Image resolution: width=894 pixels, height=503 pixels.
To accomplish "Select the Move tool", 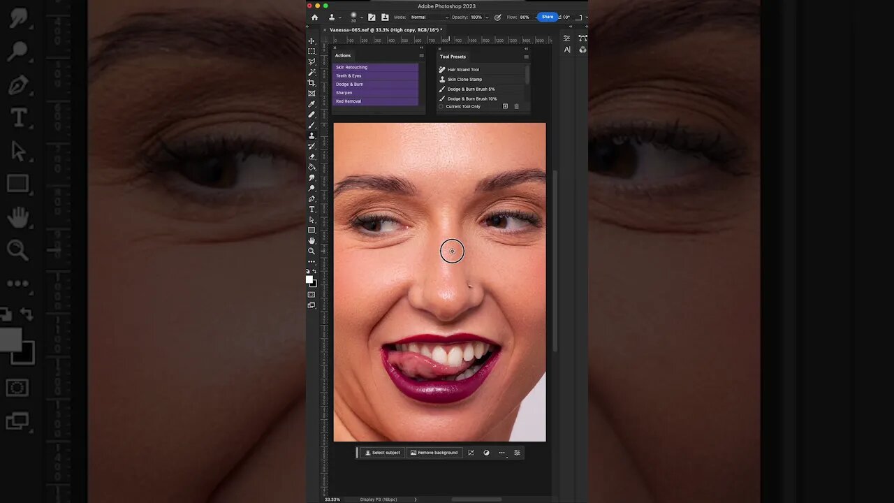I will pyautogui.click(x=312, y=41).
